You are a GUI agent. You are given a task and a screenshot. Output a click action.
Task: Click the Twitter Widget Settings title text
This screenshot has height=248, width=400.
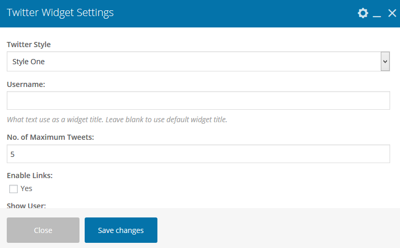click(60, 13)
